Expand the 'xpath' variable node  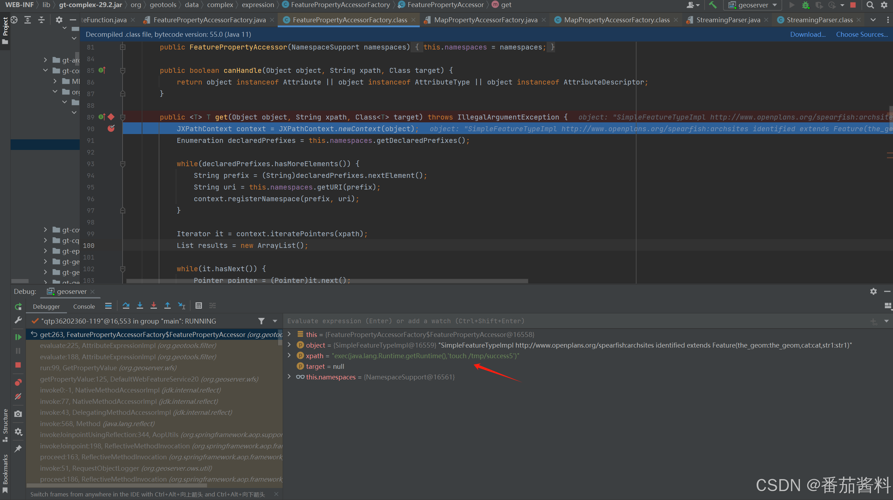click(289, 355)
